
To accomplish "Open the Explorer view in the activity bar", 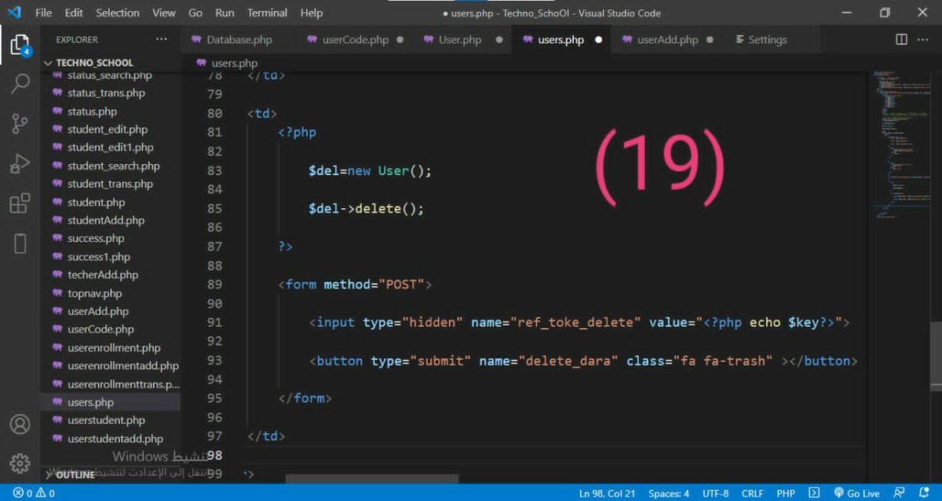I will (x=20, y=43).
